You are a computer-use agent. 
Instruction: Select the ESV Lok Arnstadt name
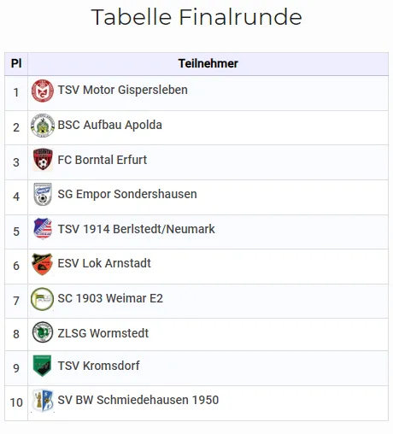[104, 263]
